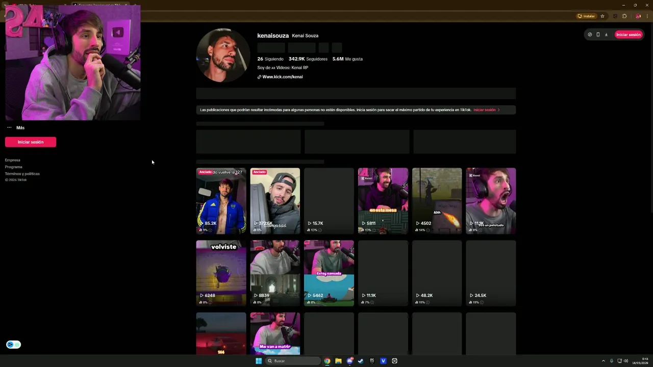The width and height of the screenshot is (653, 367).
Task: Open video captioned Me van a mat4r
Action: pyautogui.click(x=275, y=333)
